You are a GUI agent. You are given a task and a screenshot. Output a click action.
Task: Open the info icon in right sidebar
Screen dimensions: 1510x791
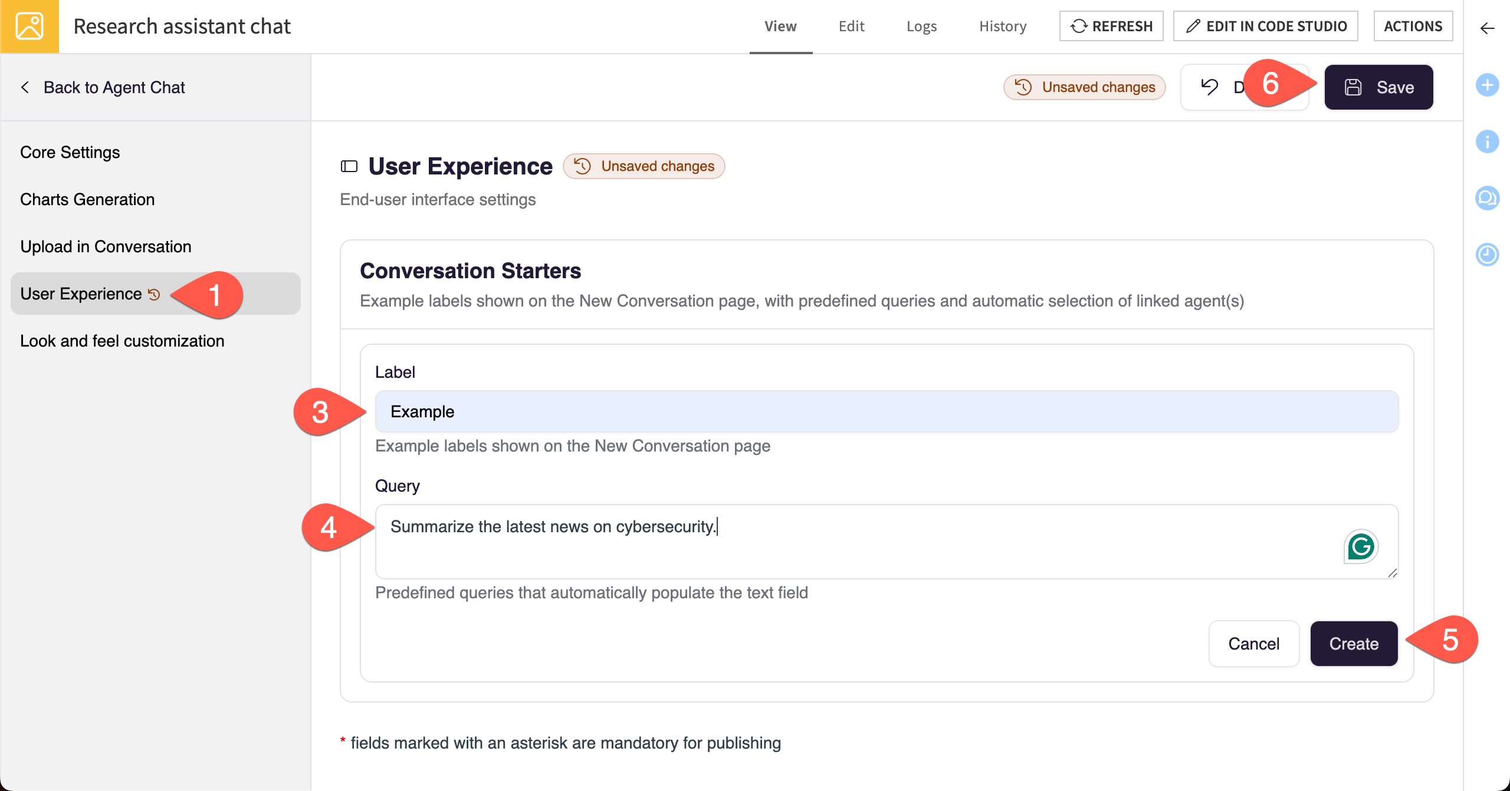(1487, 141)
